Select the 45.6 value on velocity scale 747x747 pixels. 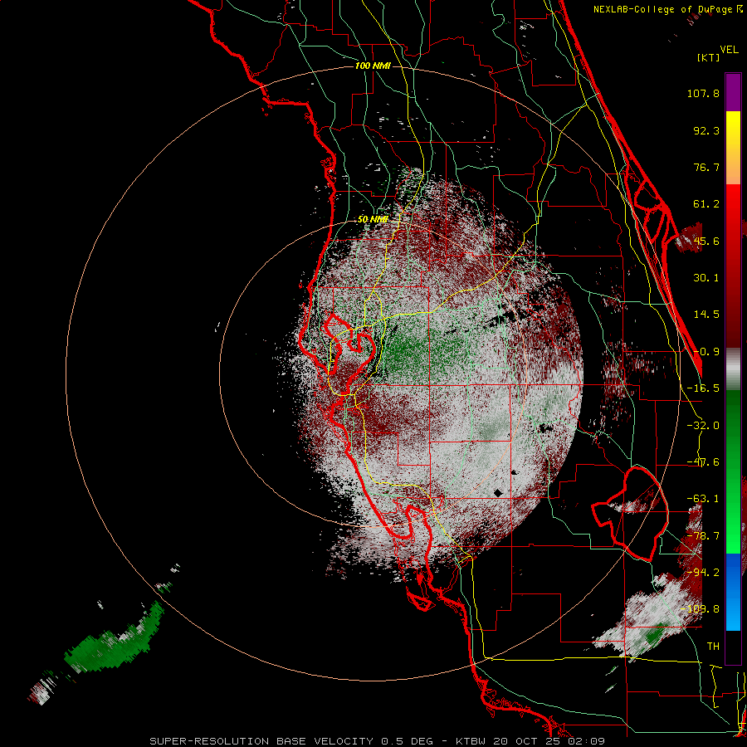point(706,241)
